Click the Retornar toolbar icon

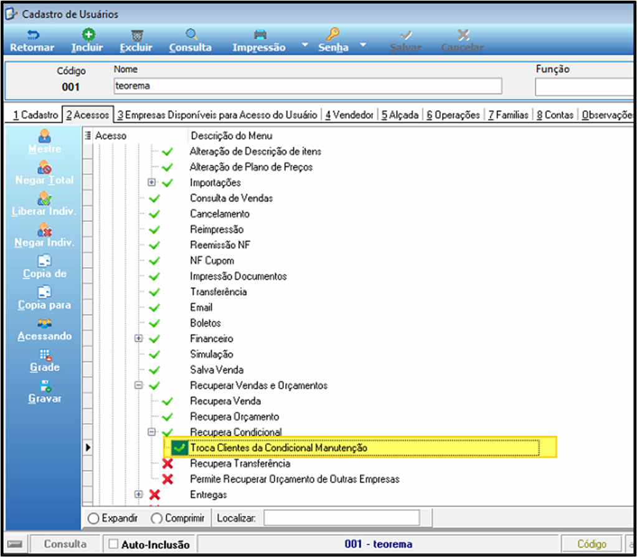(x=32, y=35)
